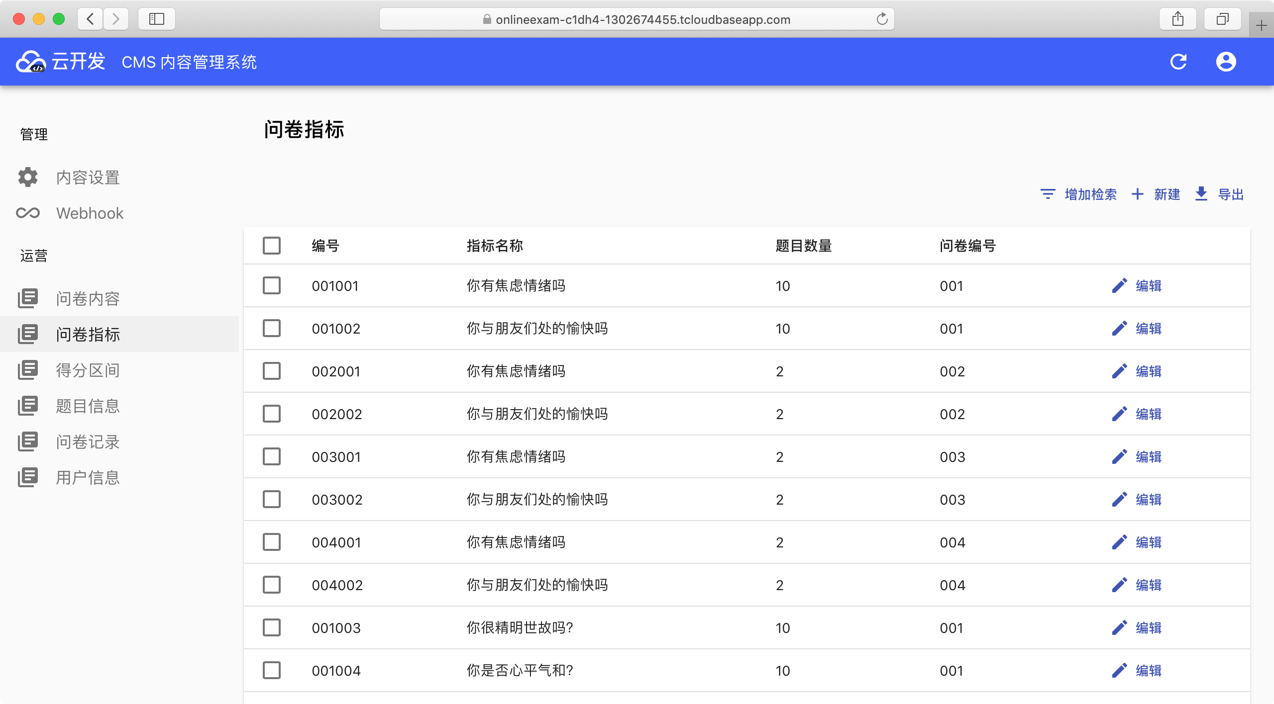Toggle the select-all checkbox in table header
Screen dimensions: 1274x704
click(x=272, y=246)
